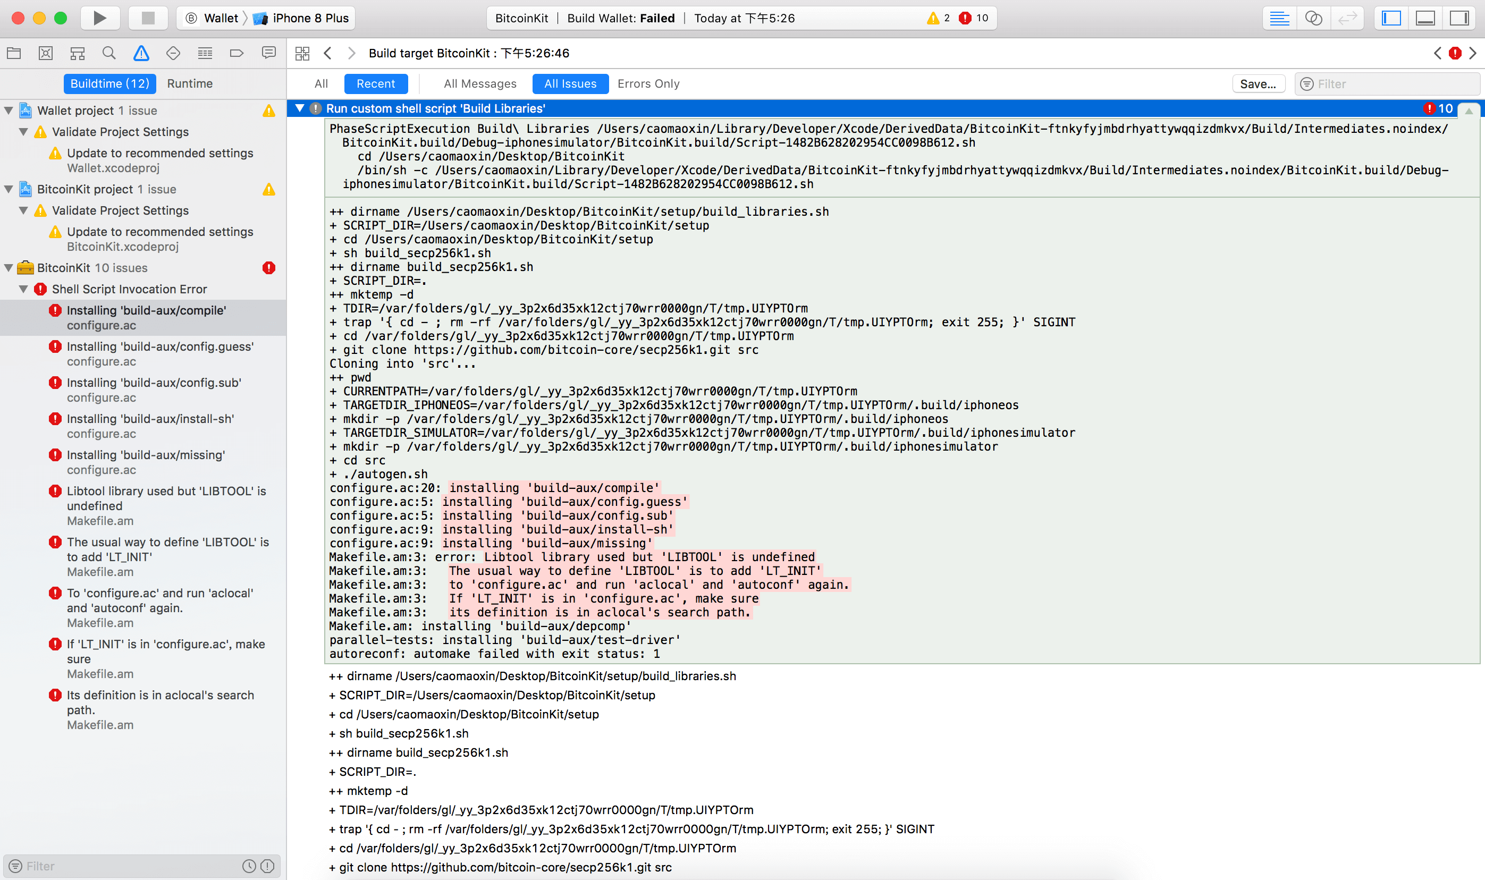Select the Recent logs filter
Image resolution: width=1485 pixels, height=880 pixels.
(x=375, y=83)
